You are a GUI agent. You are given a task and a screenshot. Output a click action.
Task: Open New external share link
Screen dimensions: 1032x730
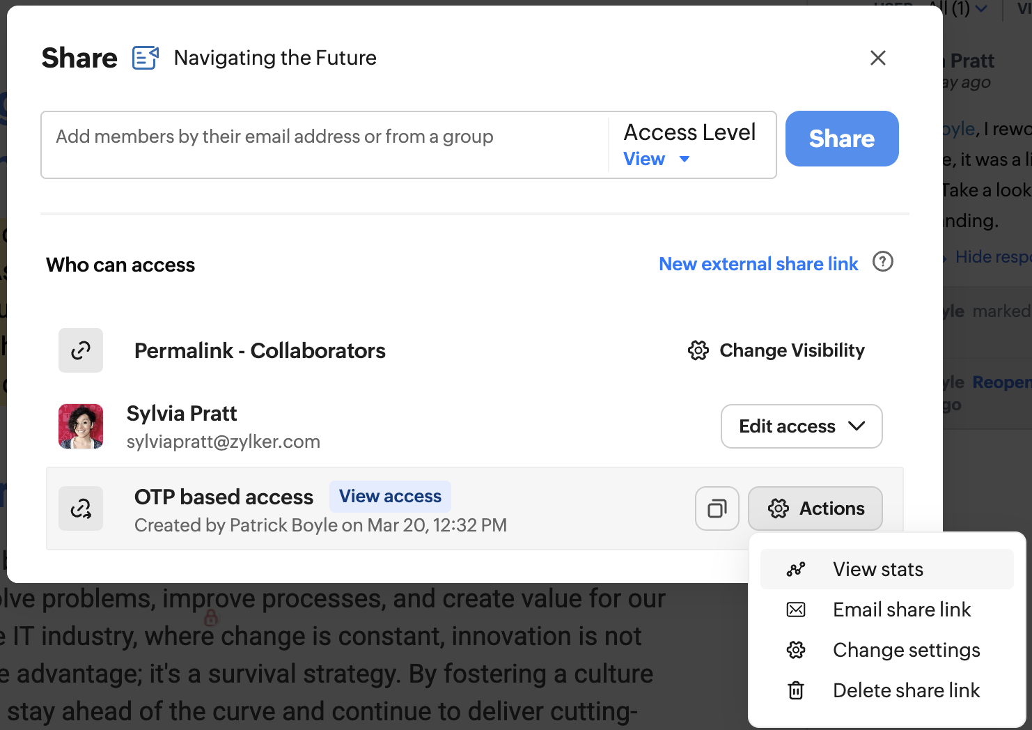[x=758, y=264]
